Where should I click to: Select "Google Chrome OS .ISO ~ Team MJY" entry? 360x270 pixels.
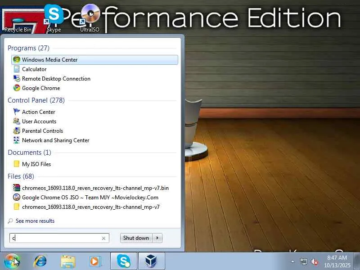90,198
